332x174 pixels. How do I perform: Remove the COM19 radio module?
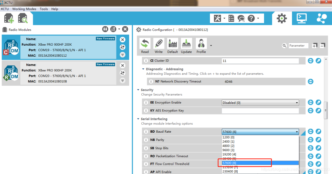coord(122,40)
